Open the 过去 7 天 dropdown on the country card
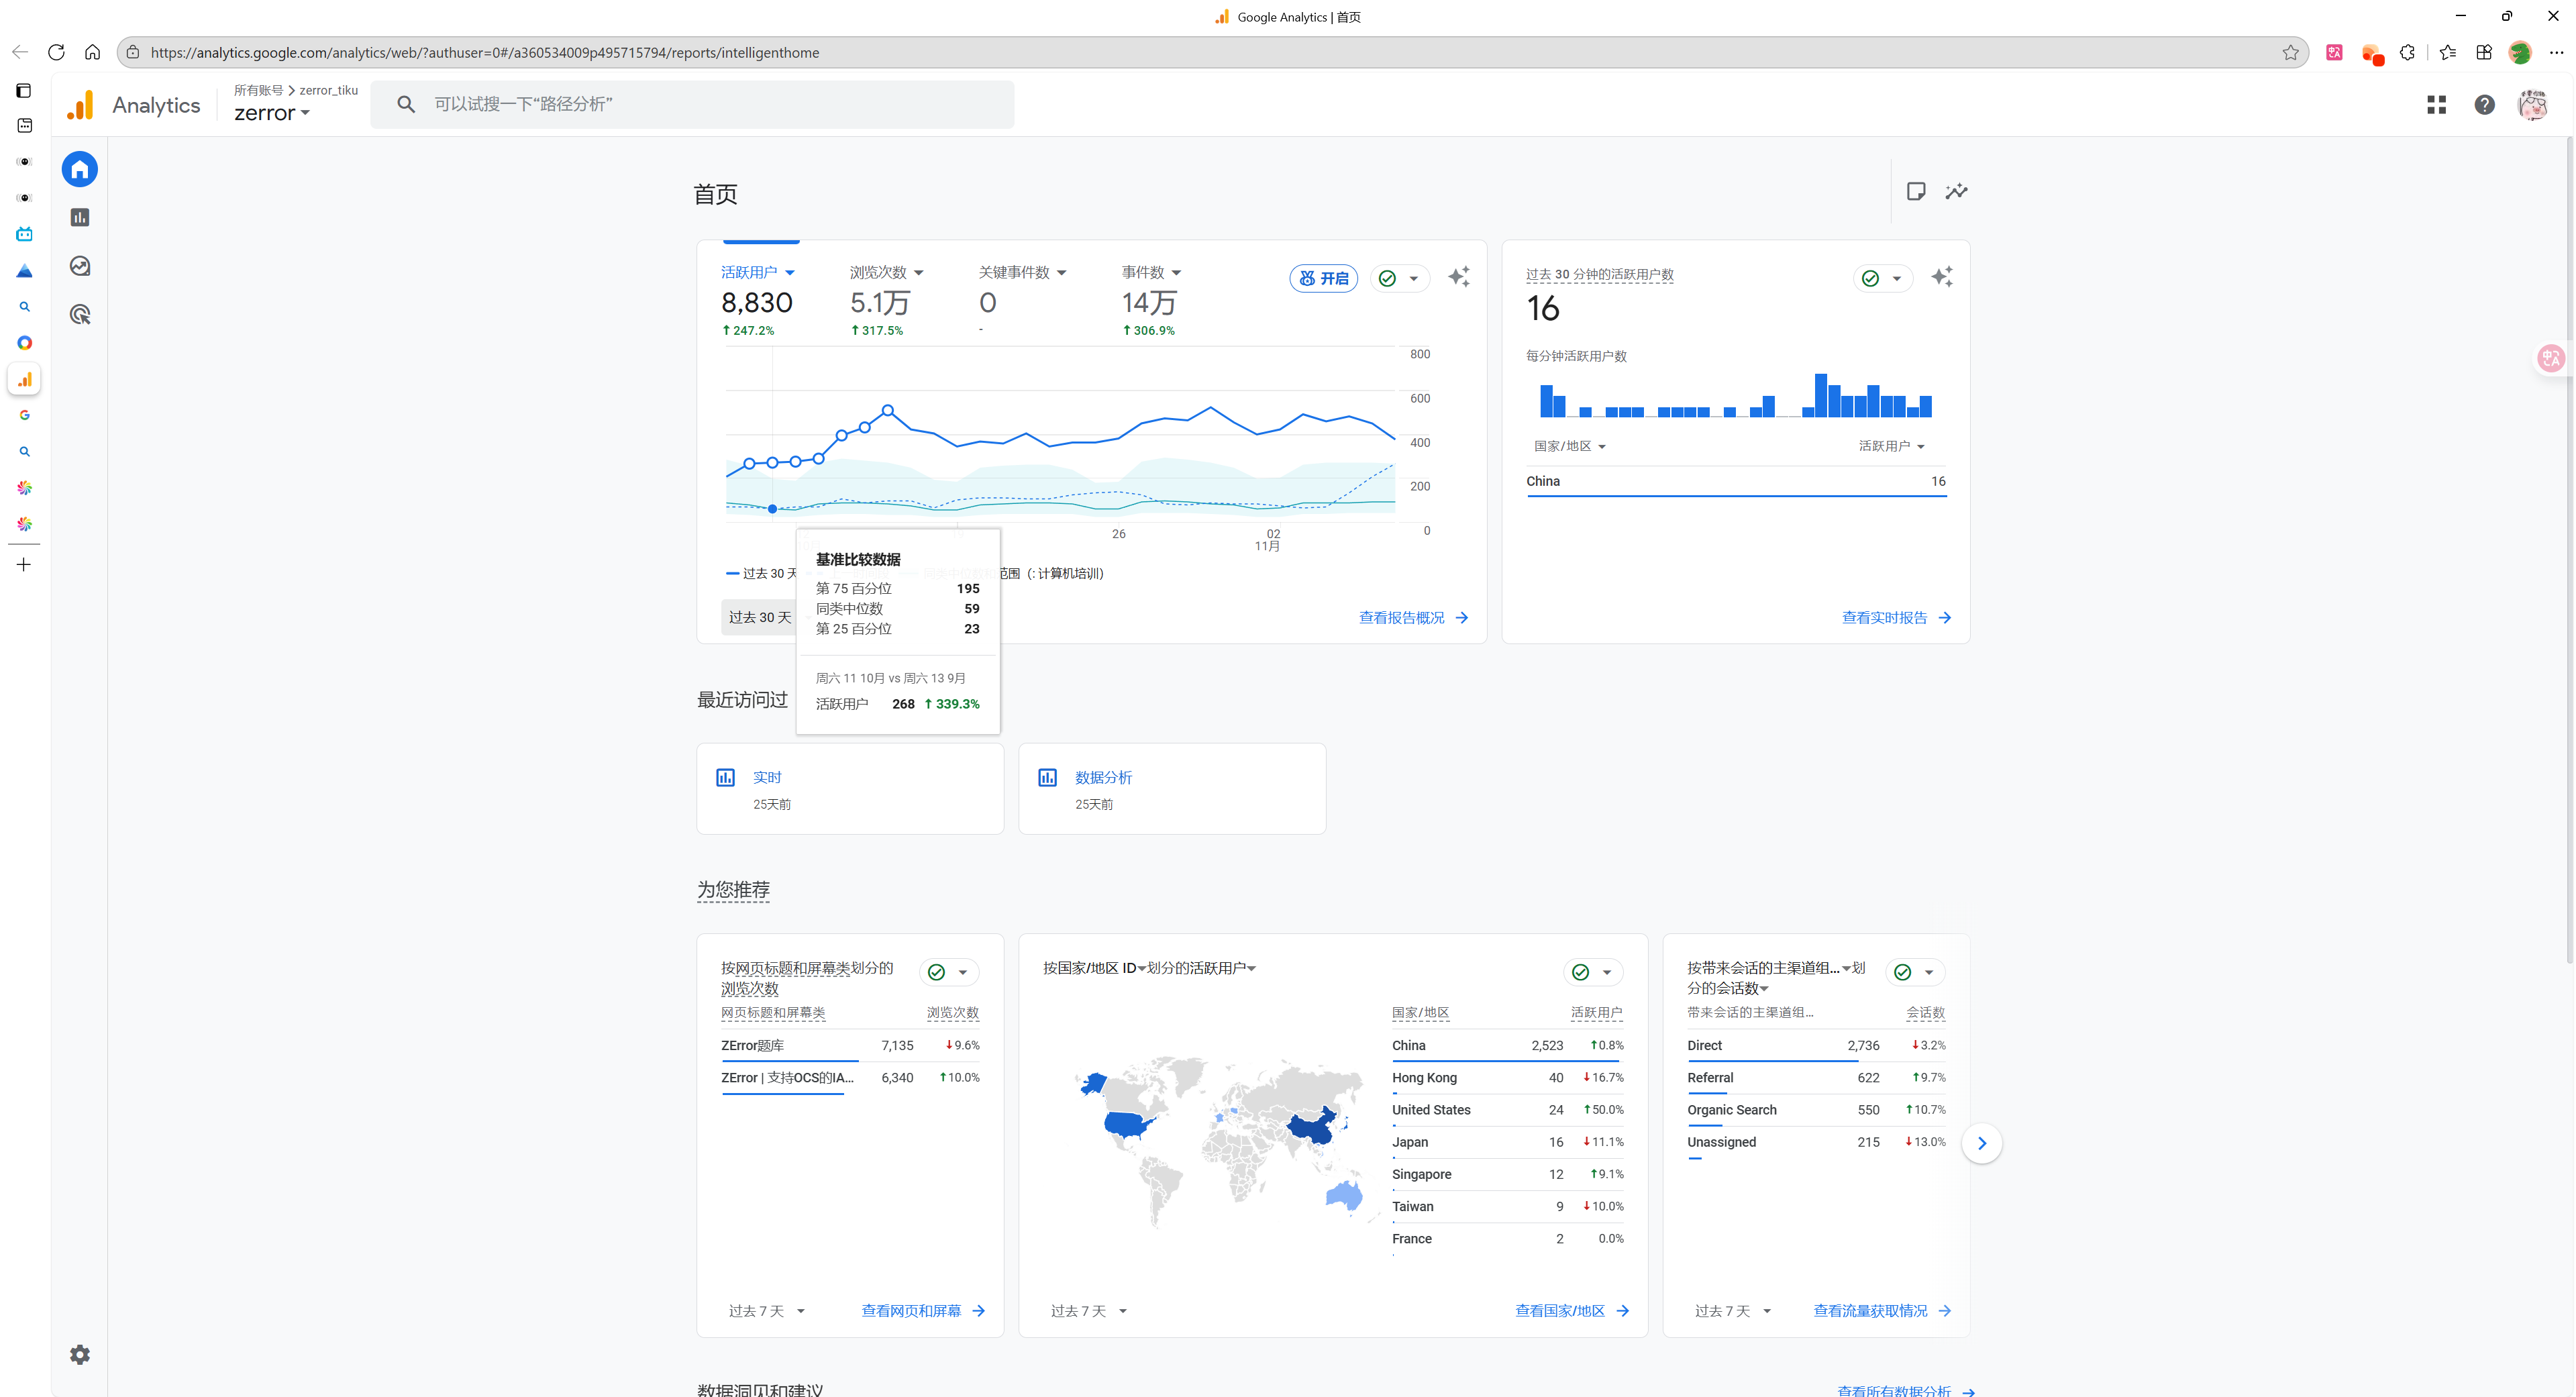The width and height of the screenshot is (2576, 1397). tap(1088, 1311)
